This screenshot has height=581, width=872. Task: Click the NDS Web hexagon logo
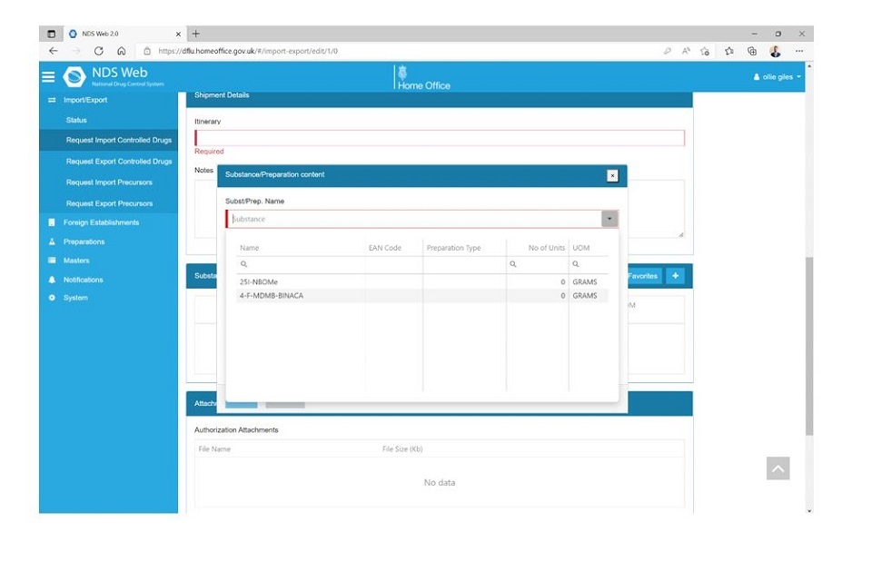click(74, 77)
